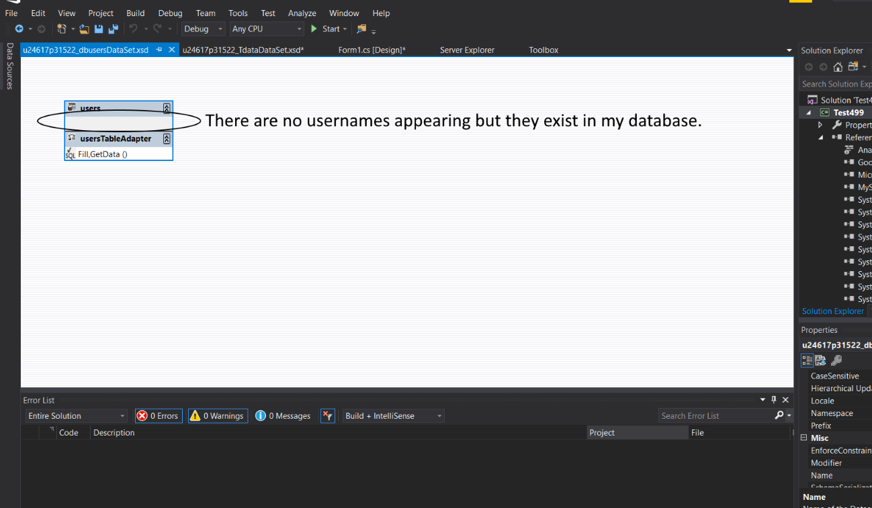The width and height of the screenshot is (872, 508).
Task: Toggle the 0 Messages filter
Action: coord(284,416)
